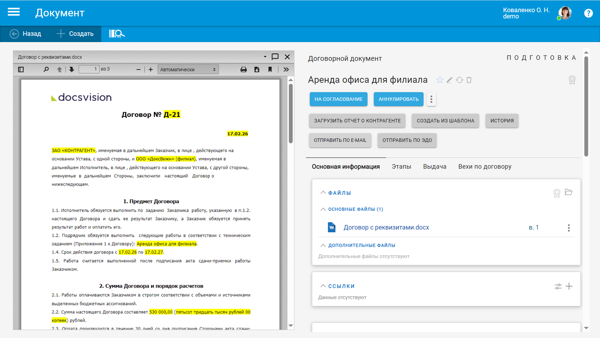Refresh the document card

tap(459, 80)
